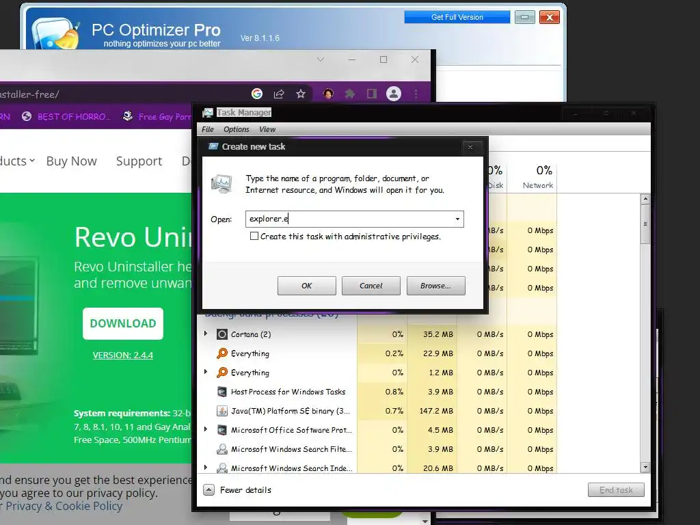This screenshot has width=700, height=525.
Task: Click the disabled End task button
Action: [x=616, y=490]
